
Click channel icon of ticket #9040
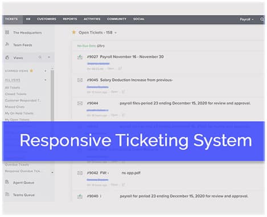point(80,196)
